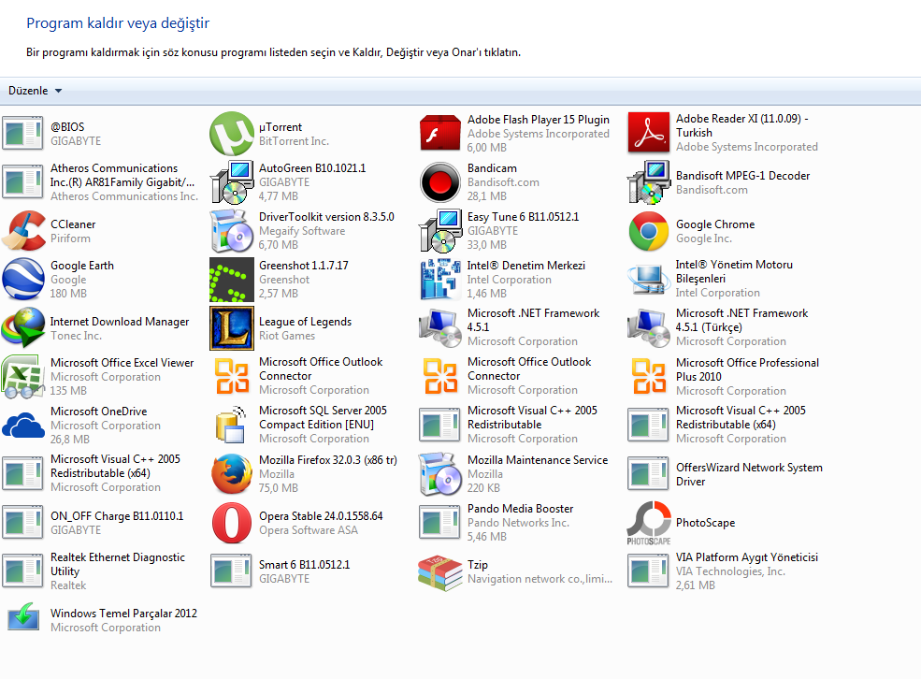Screen dimensions: 921x679
Task: Select the Mozilla Firefox icon
Action: point(232,473)
